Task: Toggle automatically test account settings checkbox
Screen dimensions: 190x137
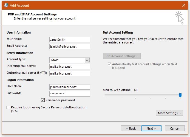Action: [109, 64]
